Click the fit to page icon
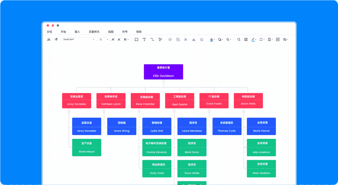This screenshot has width=338, height=185. coord(278,40)
